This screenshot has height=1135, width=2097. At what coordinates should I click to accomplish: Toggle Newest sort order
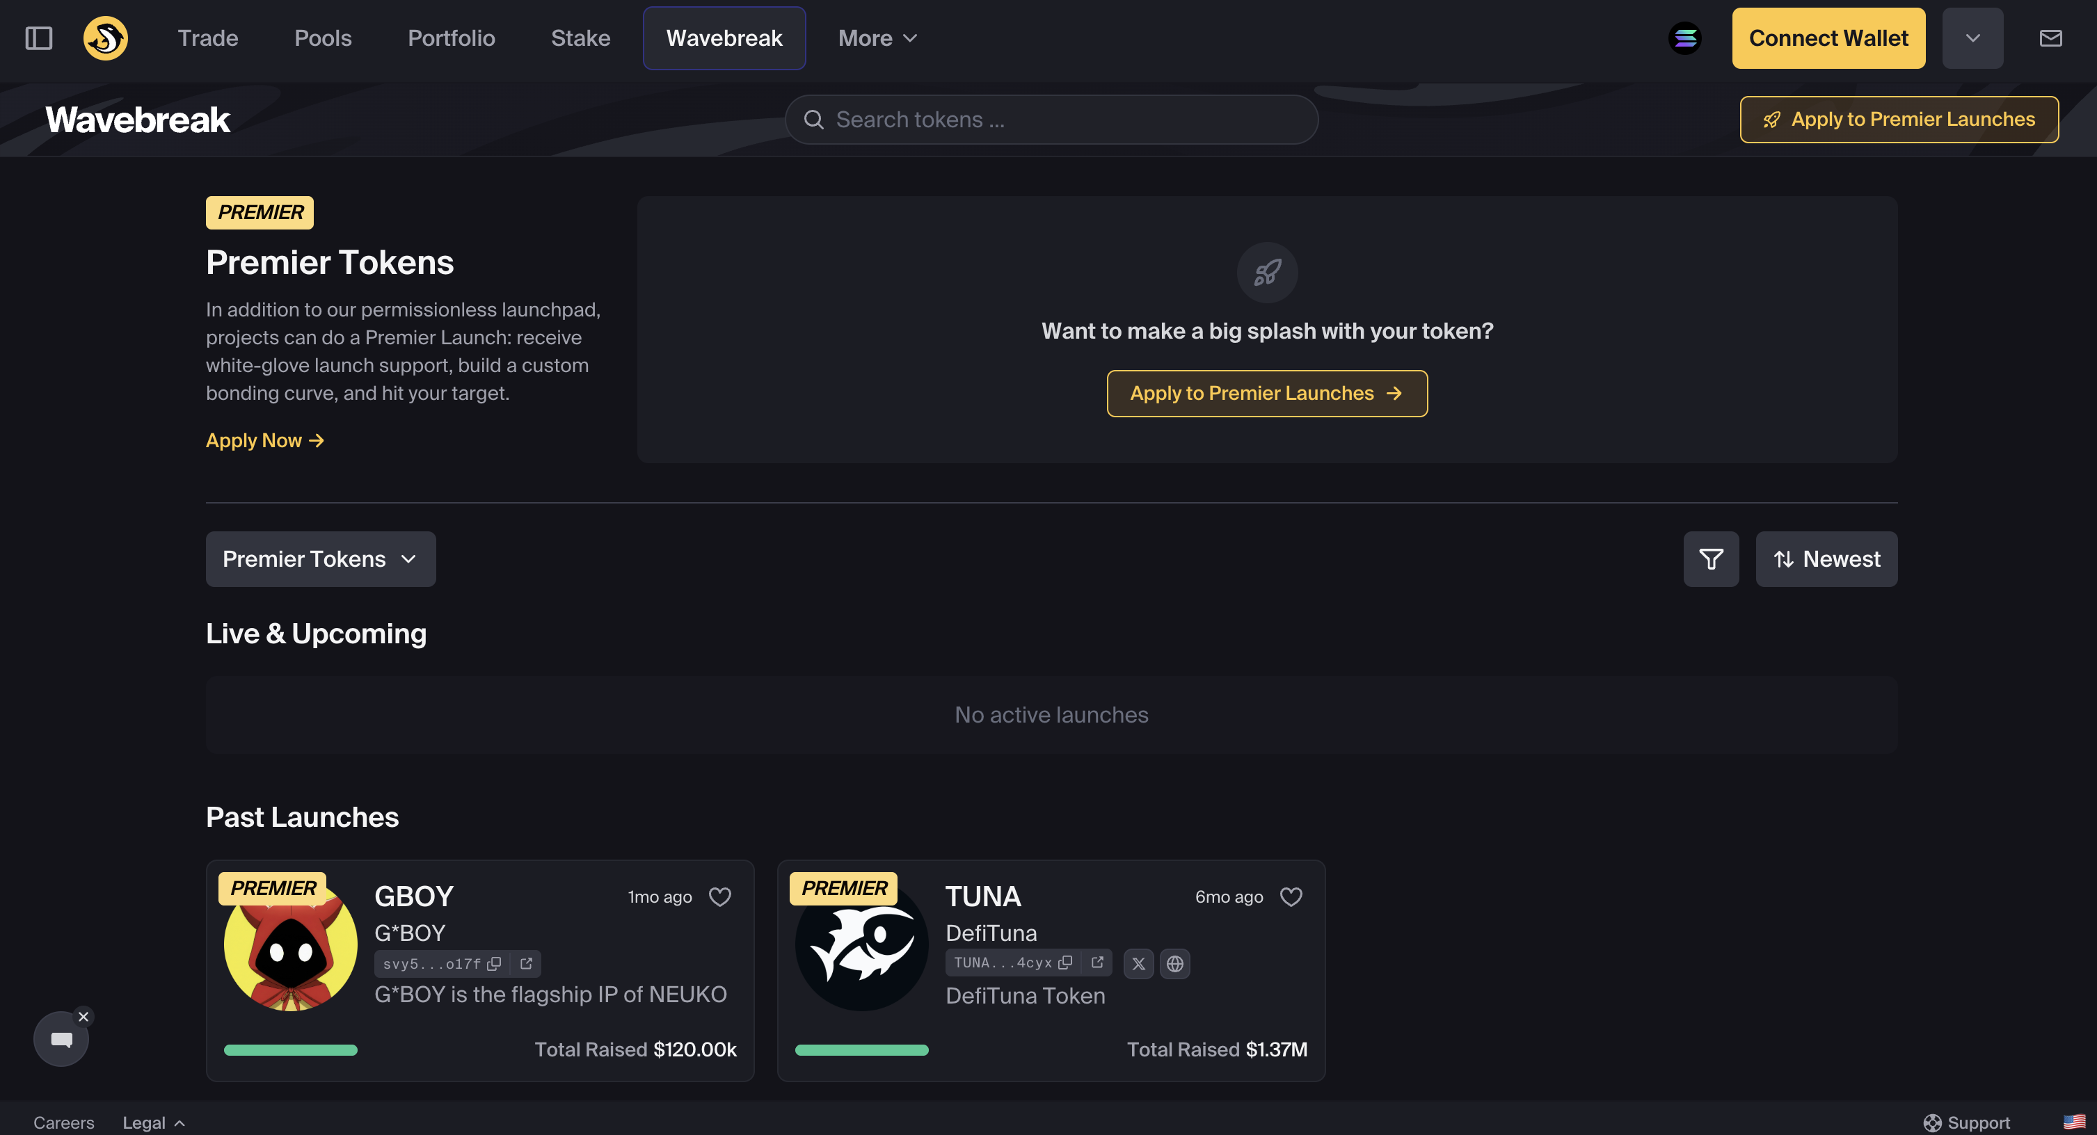(1826, 559)
